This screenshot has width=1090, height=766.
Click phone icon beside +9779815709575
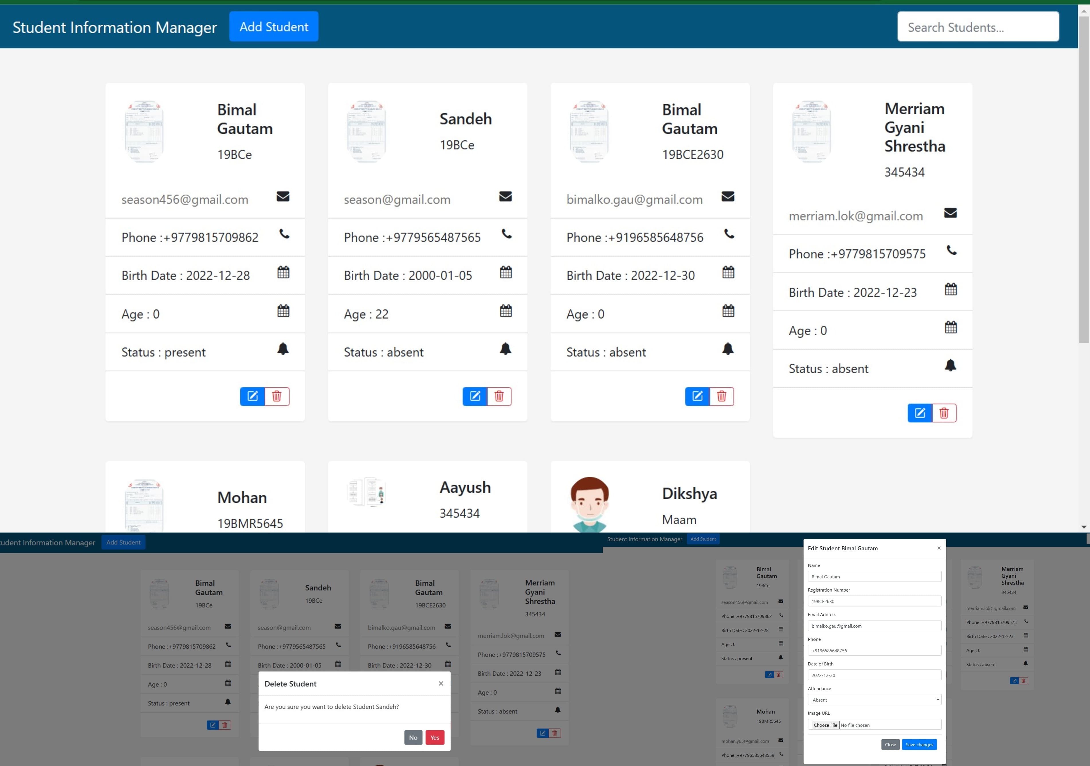click(951, 250)
